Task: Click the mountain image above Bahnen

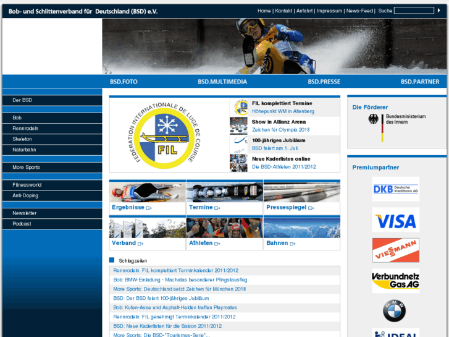Action: tap(302, 228)
